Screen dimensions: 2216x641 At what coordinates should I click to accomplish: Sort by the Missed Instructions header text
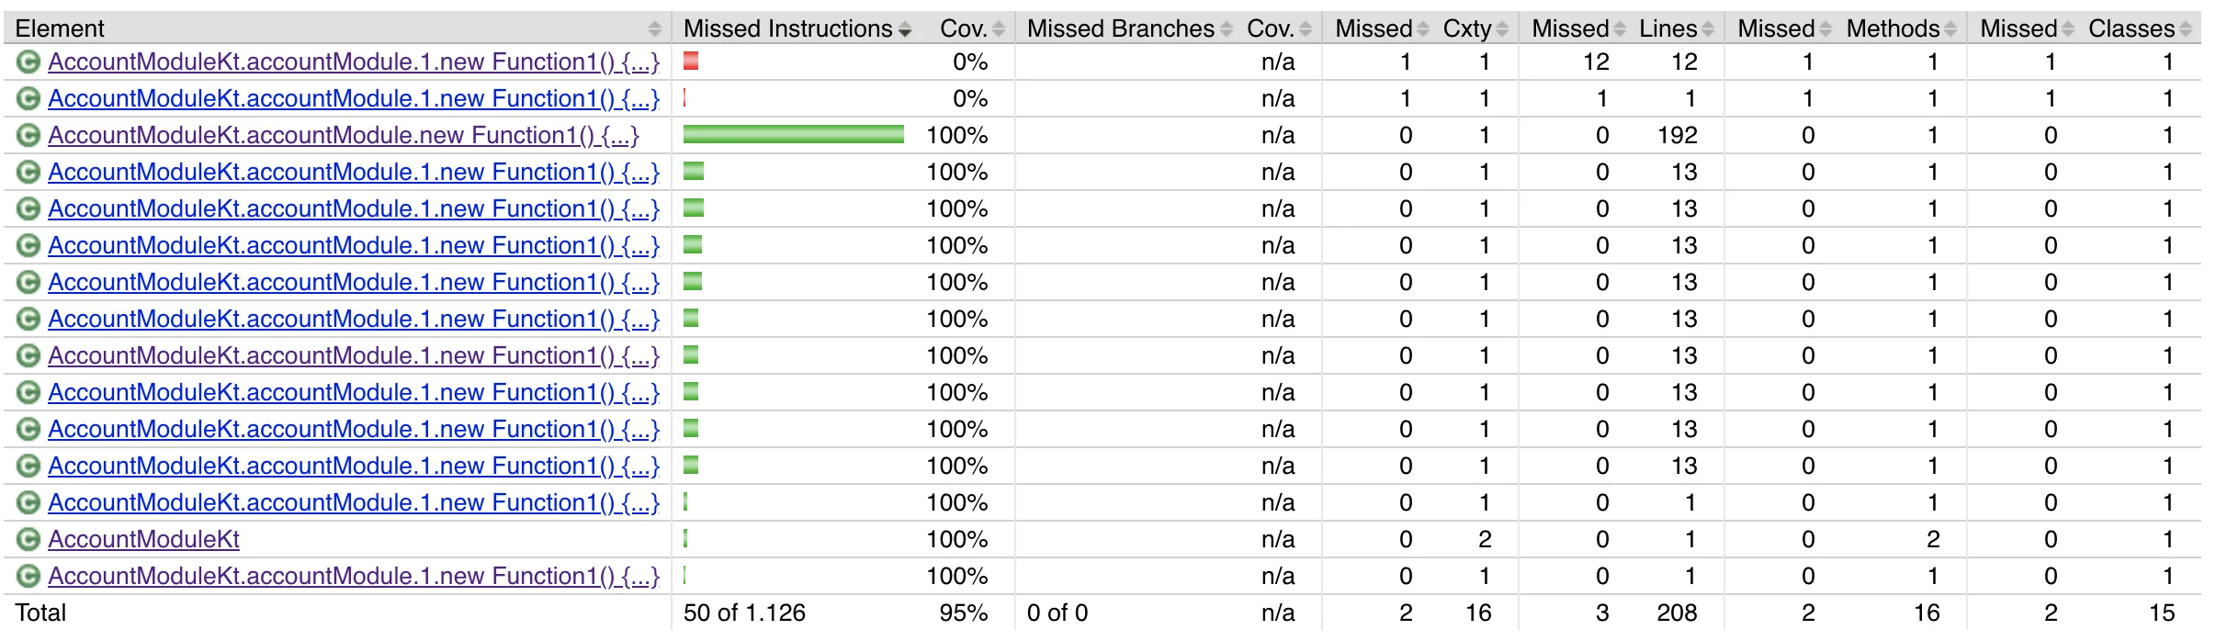click(x=787, y=29)
